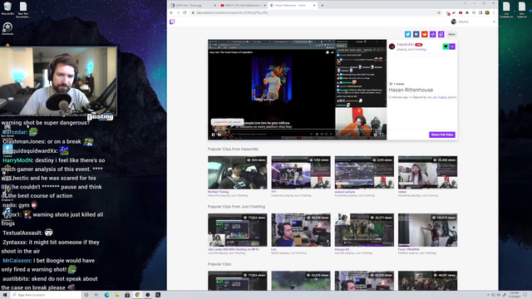The width and height of the screenshot is (532, 299).
Task: Open the Chrome three-dot menu
Action: 494,12
